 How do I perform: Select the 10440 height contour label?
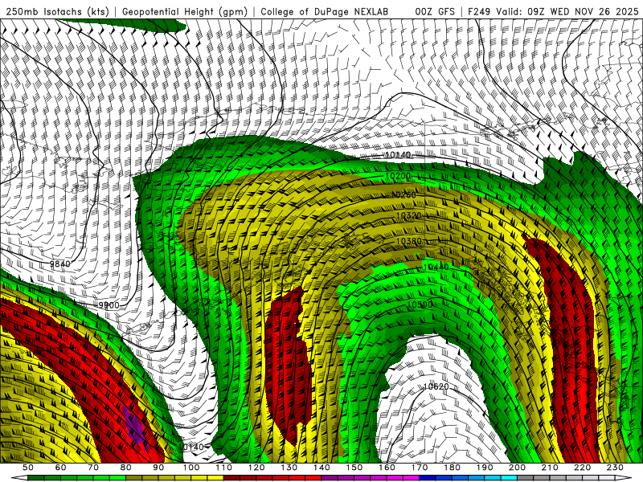(x=436, y=268)
